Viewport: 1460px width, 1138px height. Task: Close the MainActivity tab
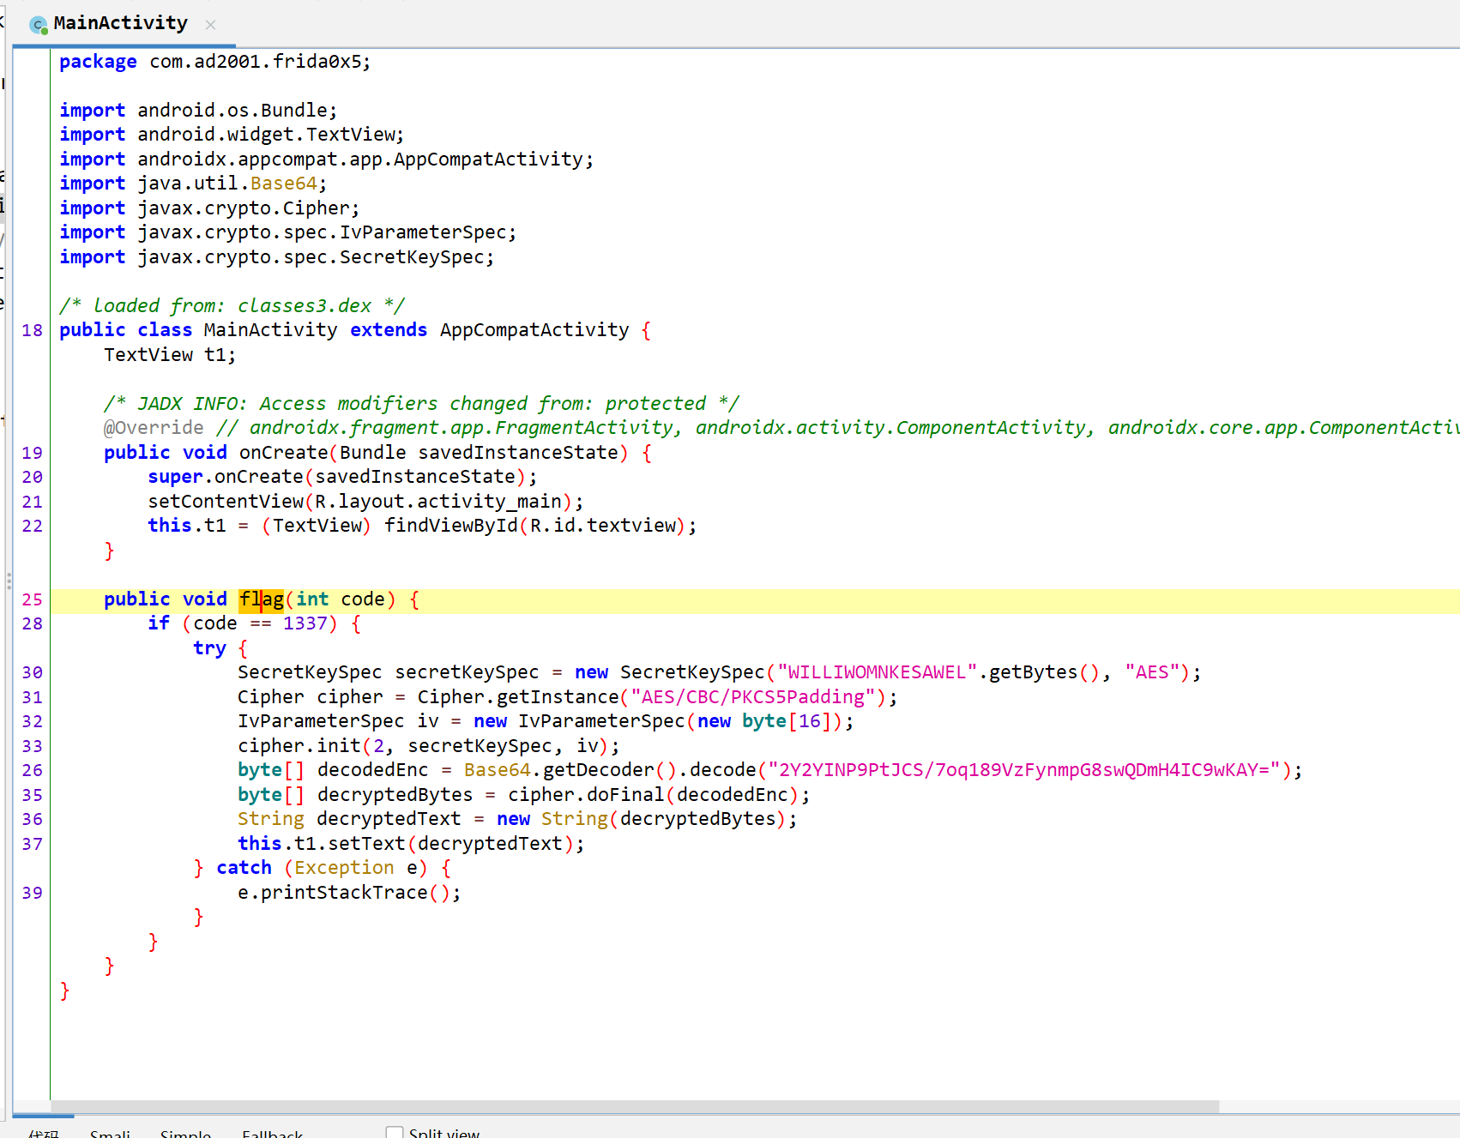point(210,25)
